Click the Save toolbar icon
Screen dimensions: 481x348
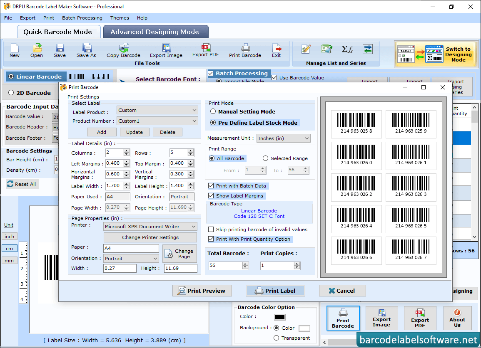60,51
